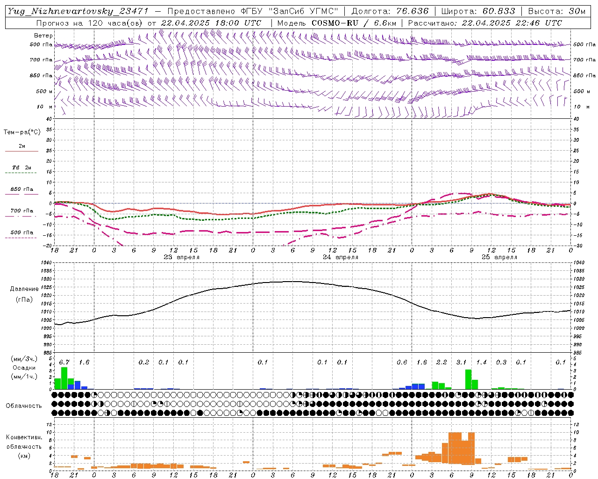
Task: Click the Давление pressure panel label
Action: pyautogui.click(x=24, y=289)
